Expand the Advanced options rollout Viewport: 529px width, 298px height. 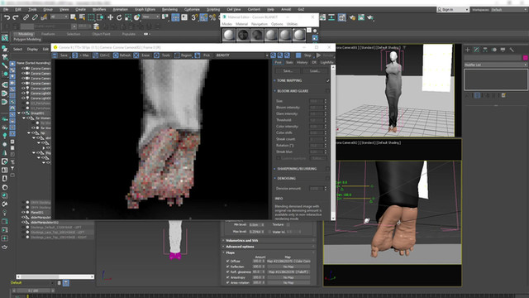click(x=269, y=247)
